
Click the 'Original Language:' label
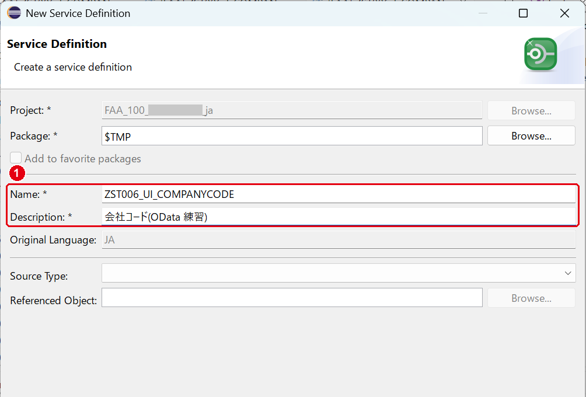click(x=53, y=240)
